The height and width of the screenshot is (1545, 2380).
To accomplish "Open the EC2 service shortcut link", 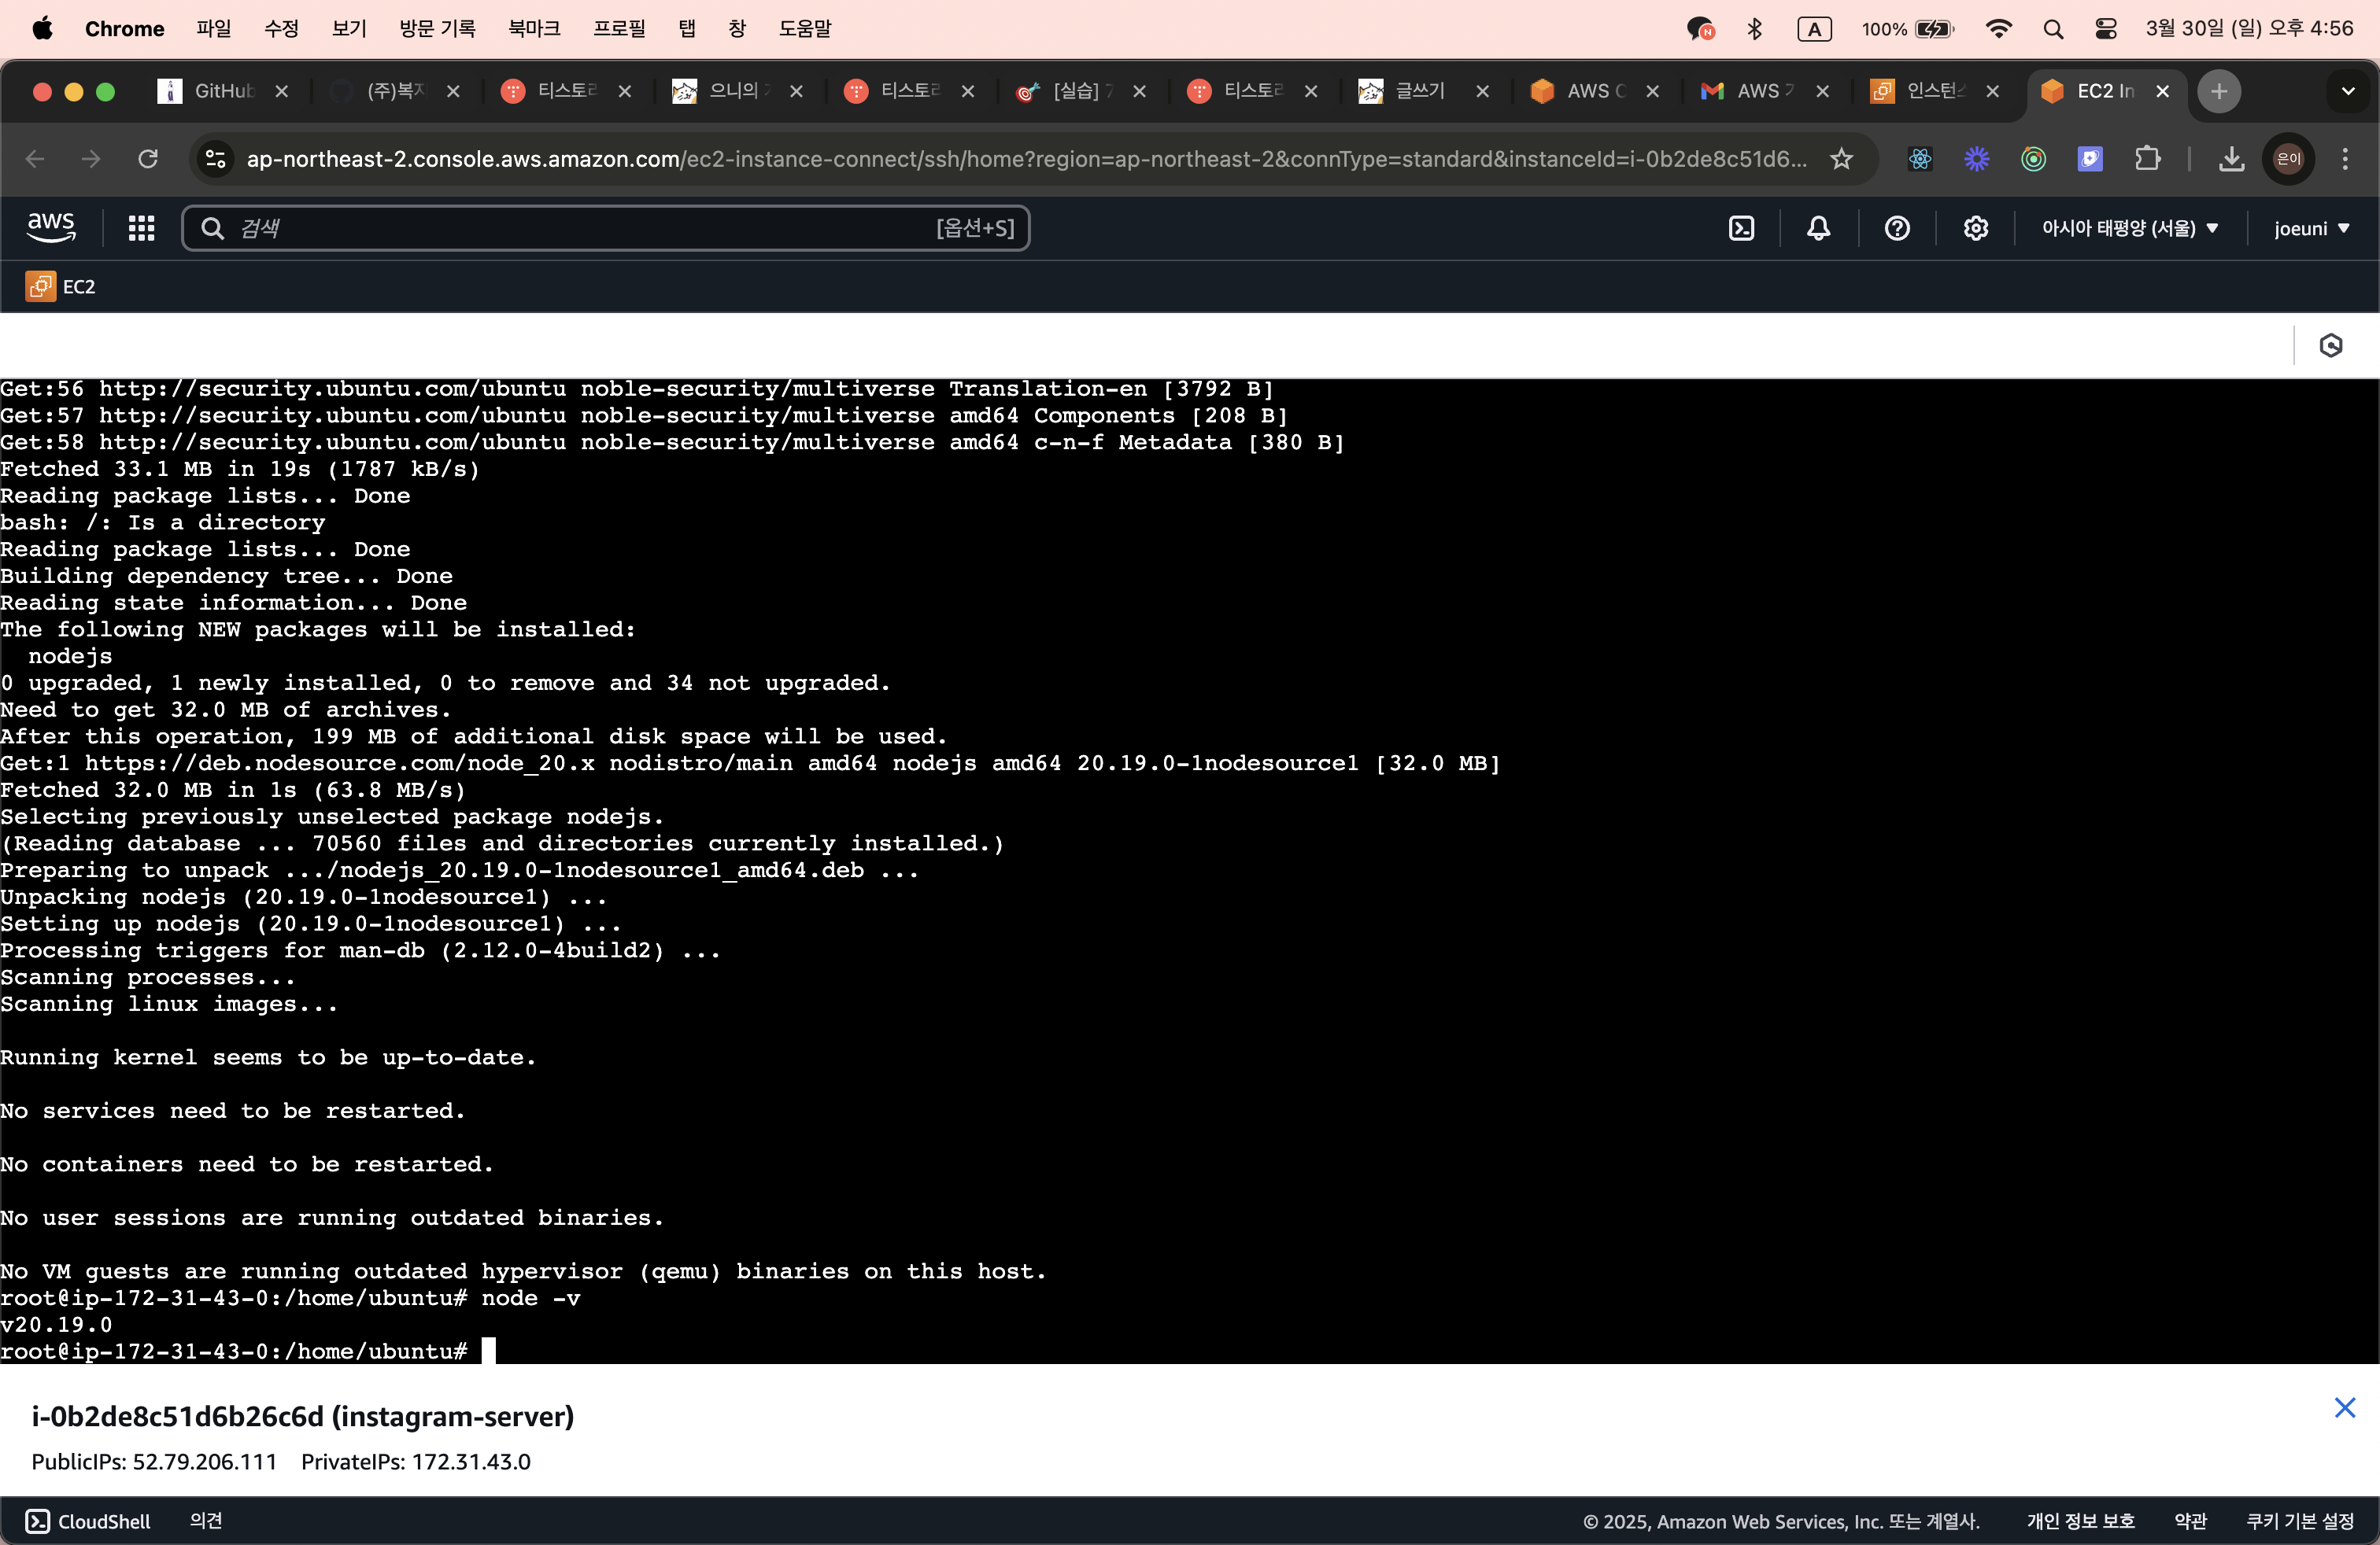I will click(61, 287).
